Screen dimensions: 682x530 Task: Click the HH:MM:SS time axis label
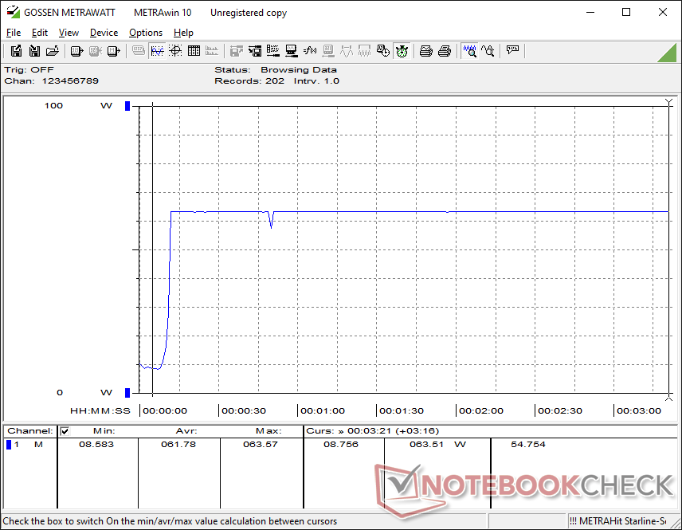tap(100, 411)
